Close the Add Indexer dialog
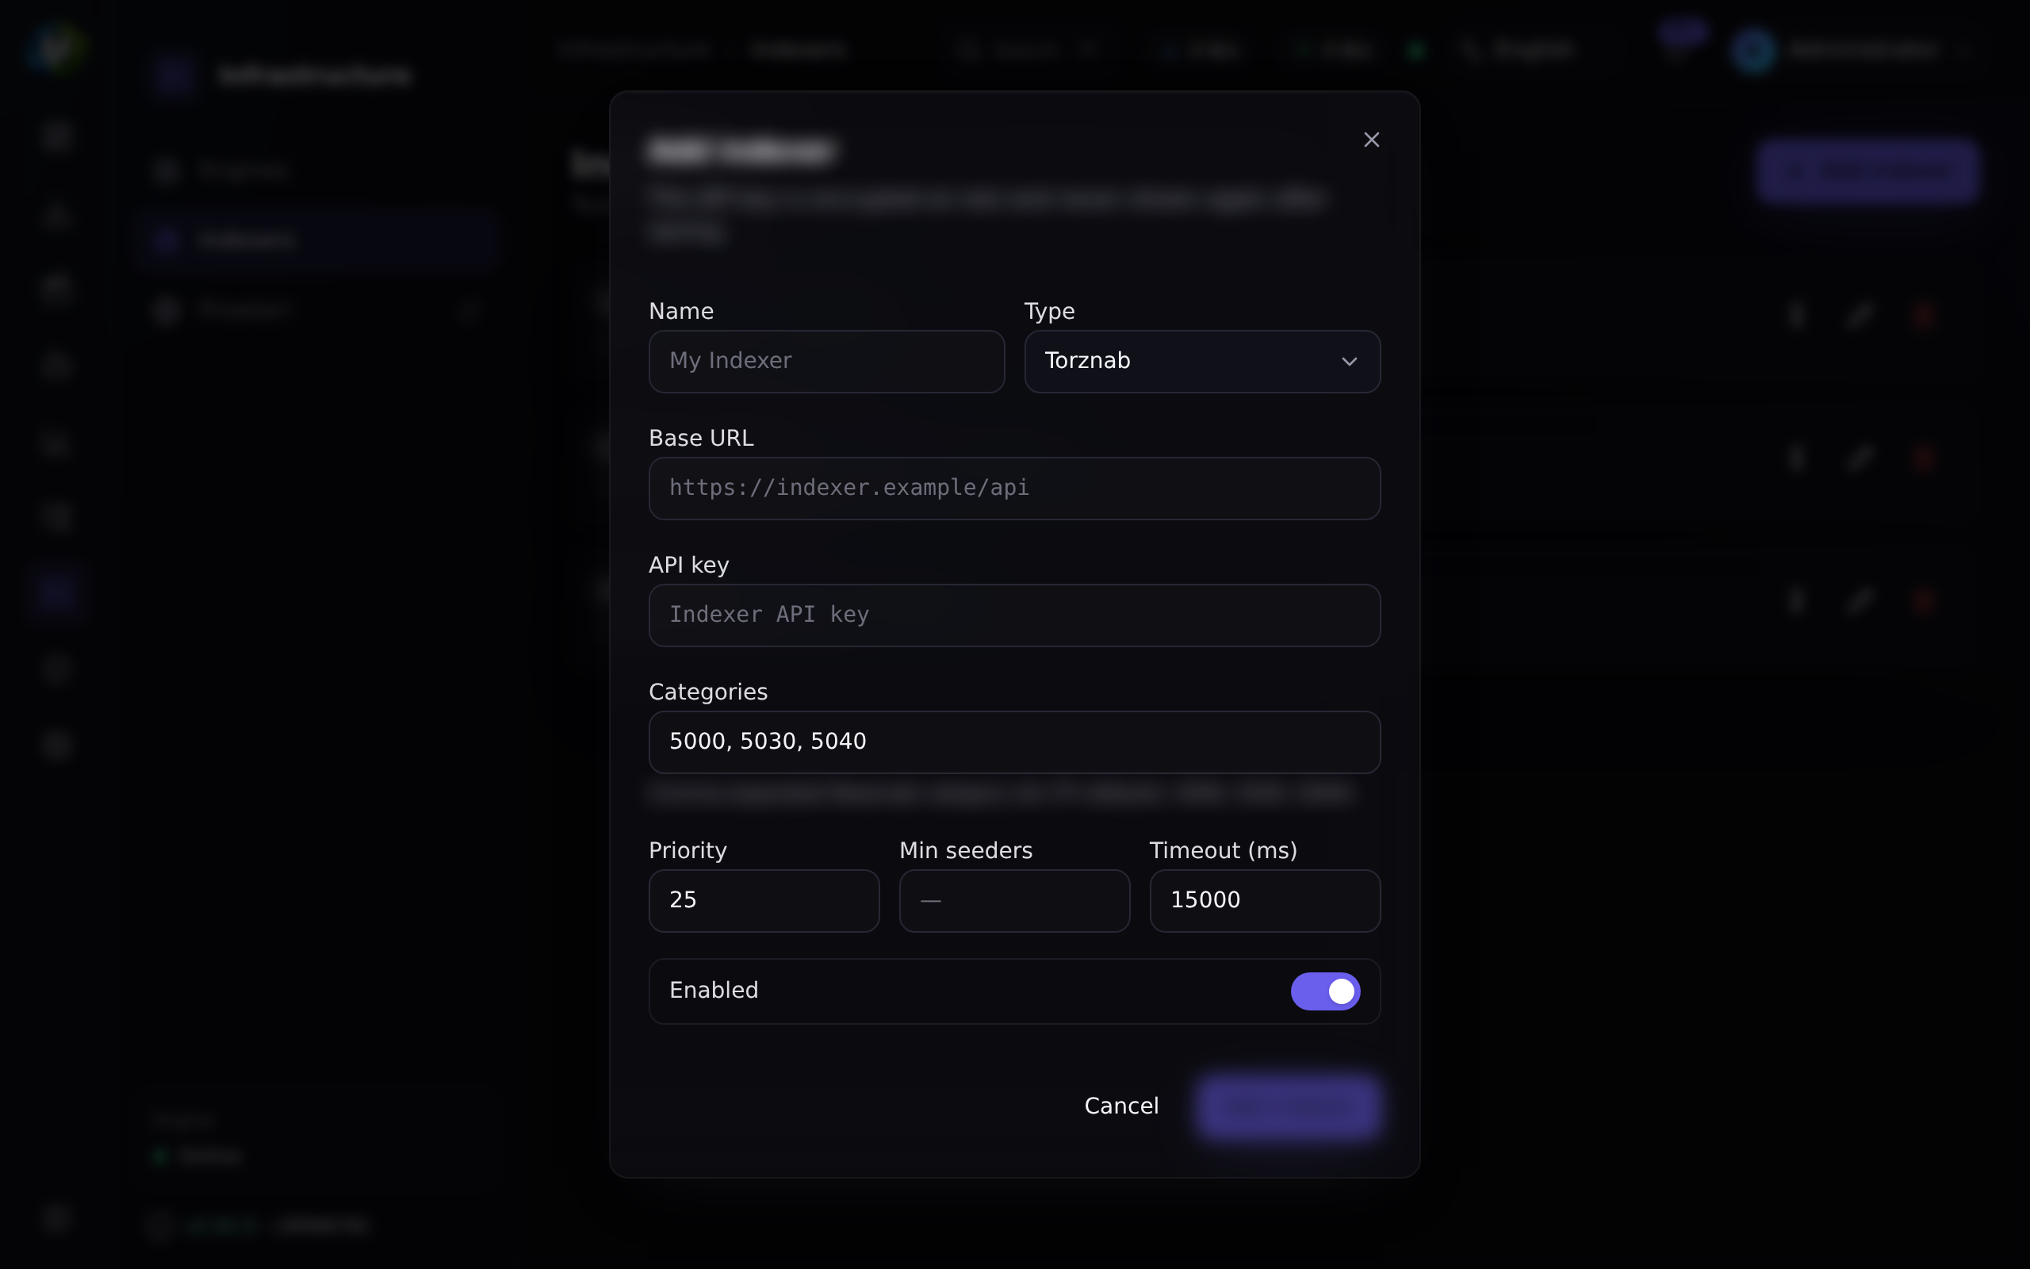The width and height of the screenshot is (2030, 1269). click(x=1372, y=140)
